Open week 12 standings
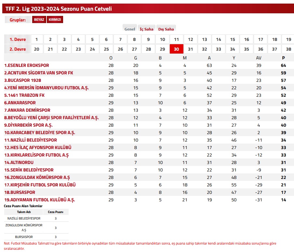Image resolution: width=294 pixels, height=252 pixels. [x=191, y=39]
